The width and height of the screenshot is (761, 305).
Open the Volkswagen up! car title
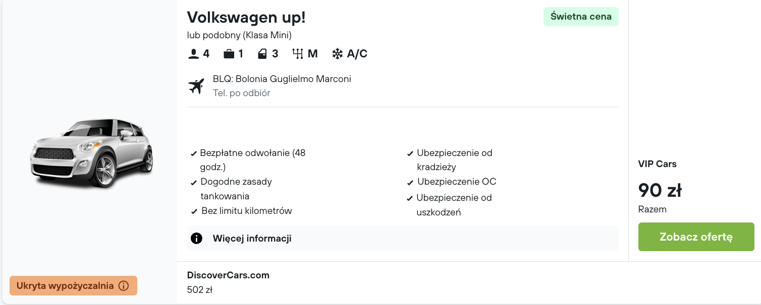pyautogui.click(x=246, y=17)
